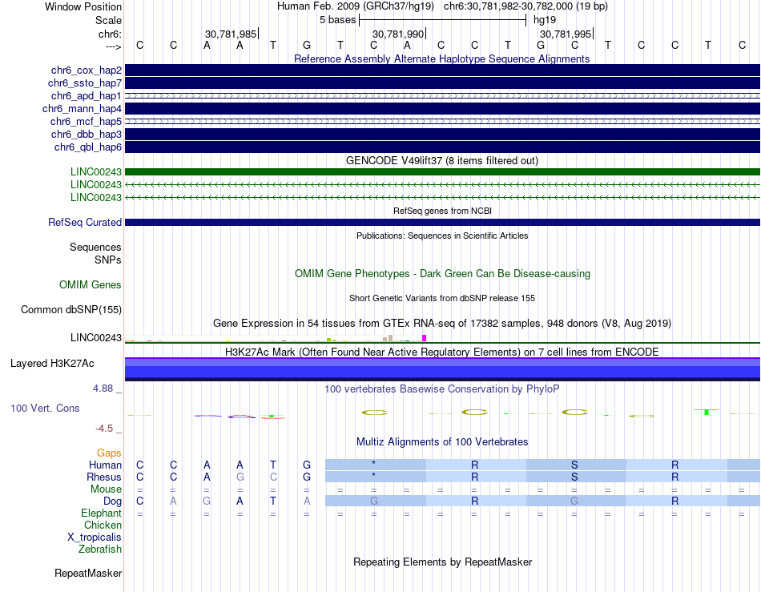Click the Rhesus row S codon block
This screenshot has height=592, width=761.
[x=576, y=477]
